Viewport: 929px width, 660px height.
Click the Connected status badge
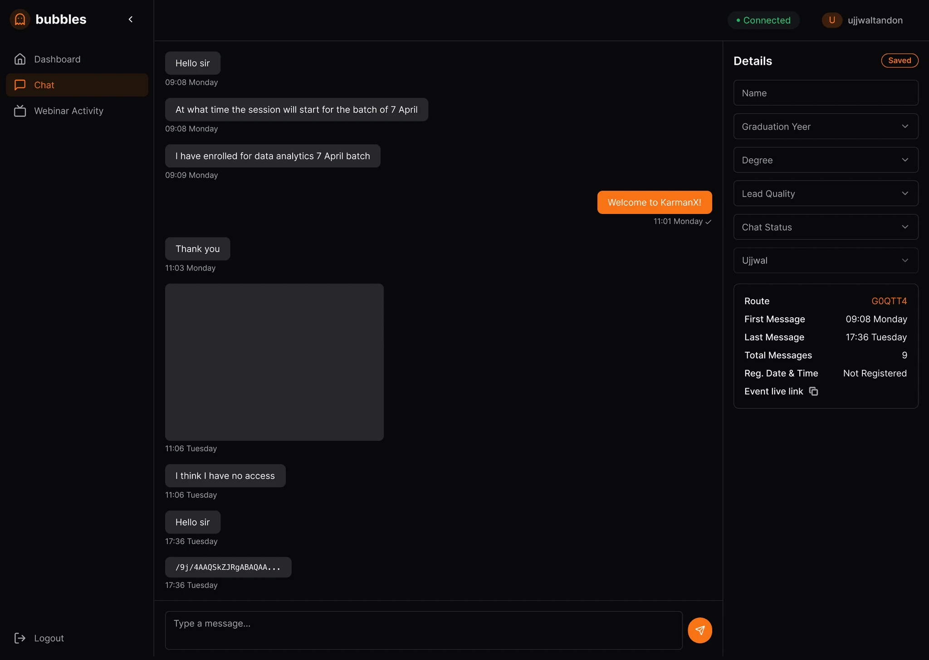[763, 20]
